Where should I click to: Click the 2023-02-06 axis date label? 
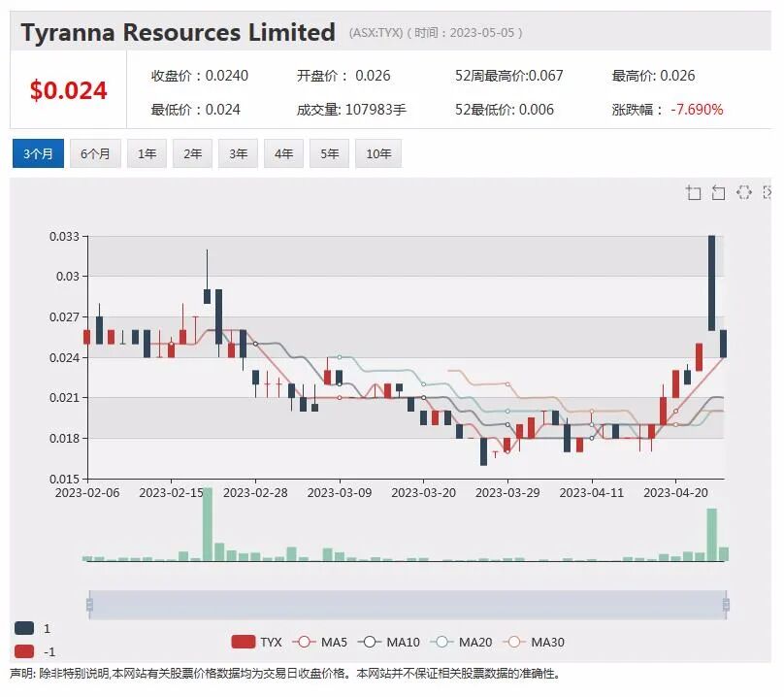pyautogui.click(x=87, y=493)
